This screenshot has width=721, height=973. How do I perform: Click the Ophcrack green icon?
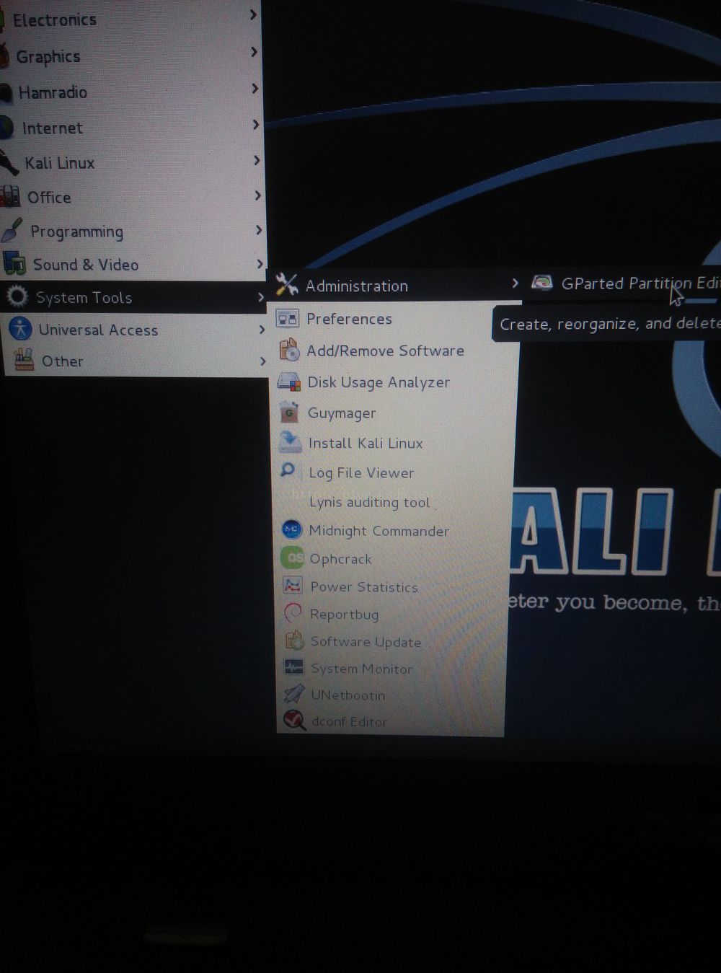[292, 558]
